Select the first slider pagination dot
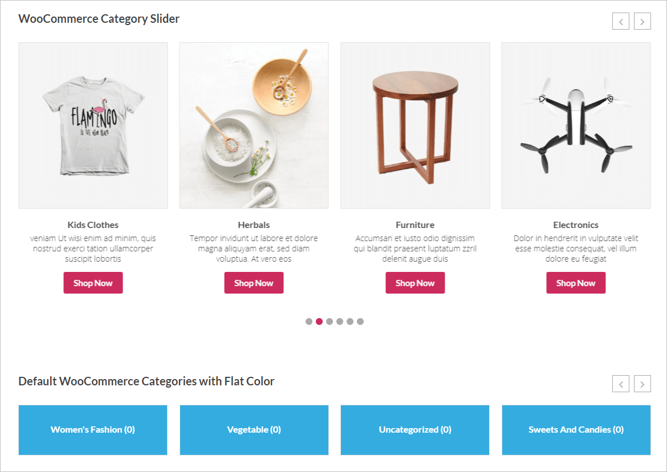The height and width of the screenshot is (472, 667). click(309, 322)
